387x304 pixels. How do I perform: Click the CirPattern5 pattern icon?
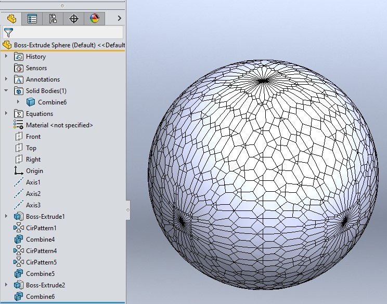19,262
